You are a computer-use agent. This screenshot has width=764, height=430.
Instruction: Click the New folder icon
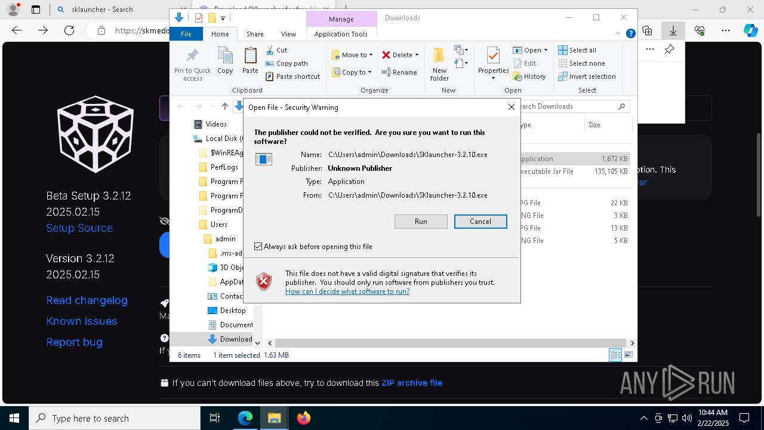click(439, 56)
